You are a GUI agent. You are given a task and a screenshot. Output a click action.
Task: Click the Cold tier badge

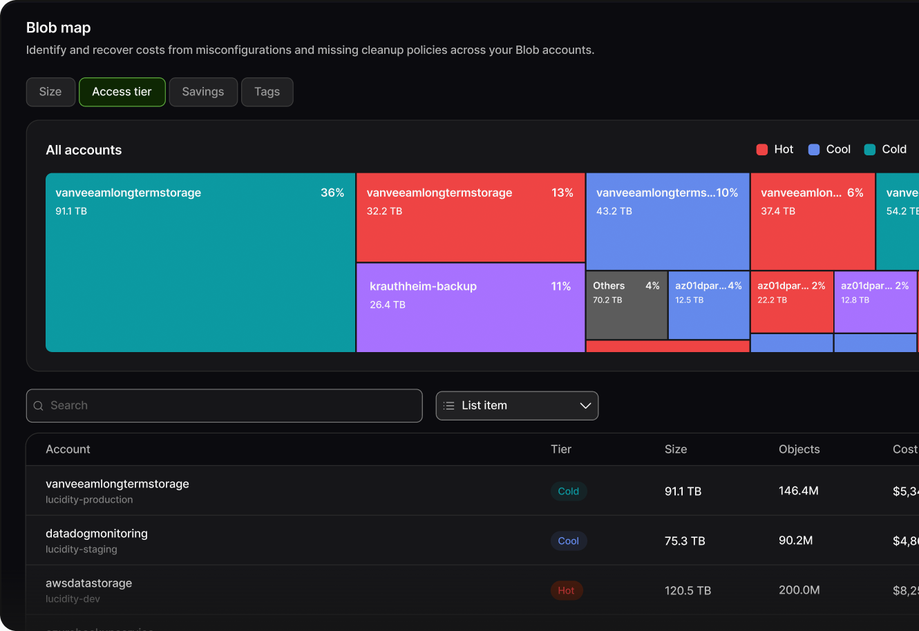click(569, 492)
